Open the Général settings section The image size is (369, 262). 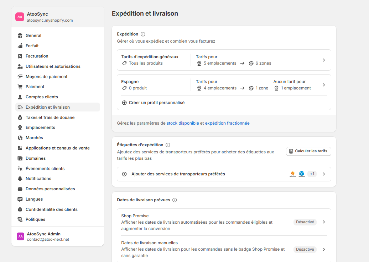point(58,36)
